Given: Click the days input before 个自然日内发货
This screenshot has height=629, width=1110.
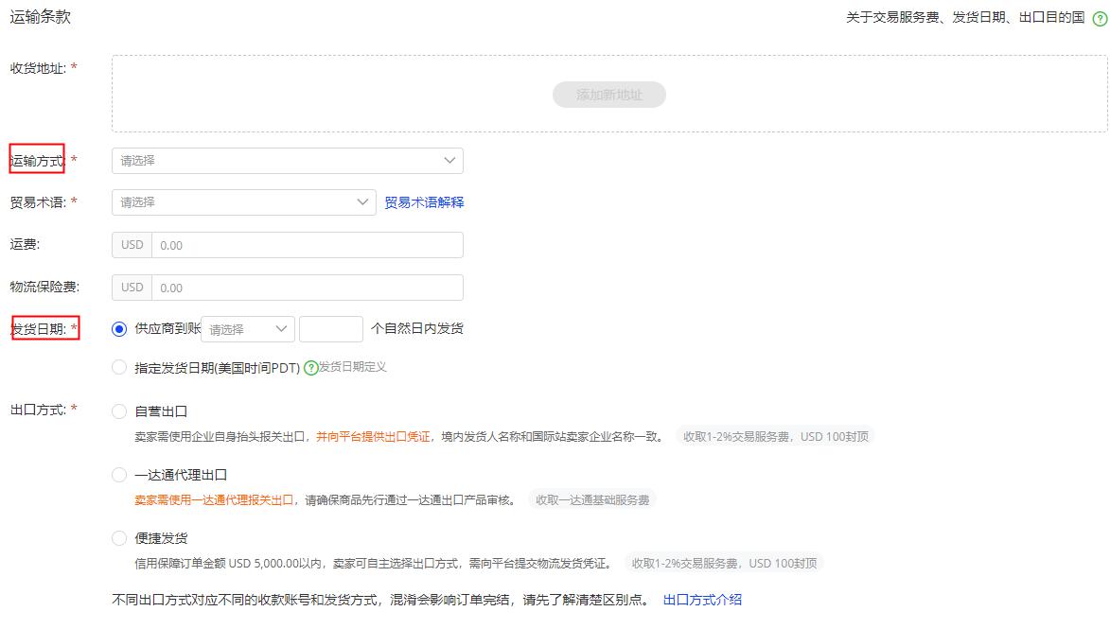Looking at the screenshot, I should (331, 329).
